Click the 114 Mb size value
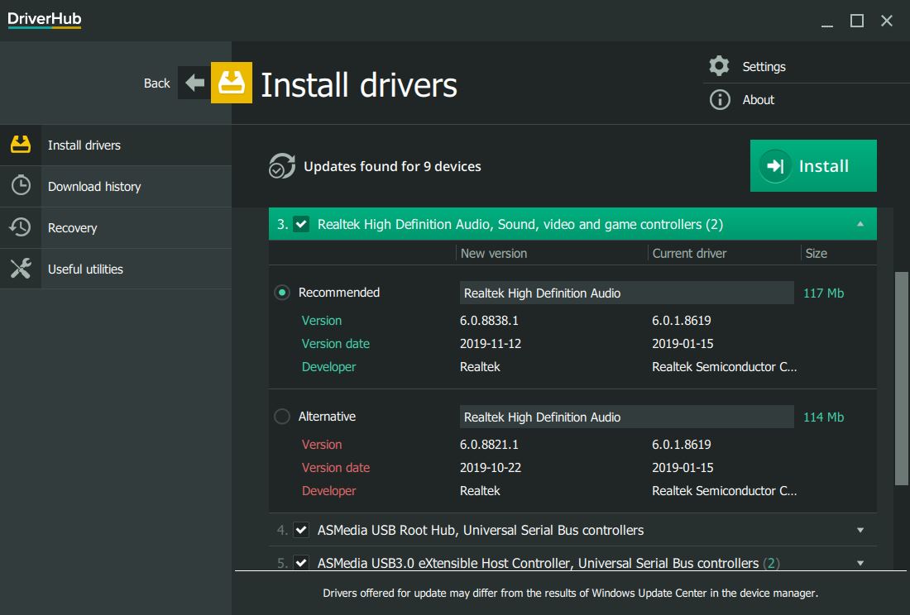 [823, 417]
